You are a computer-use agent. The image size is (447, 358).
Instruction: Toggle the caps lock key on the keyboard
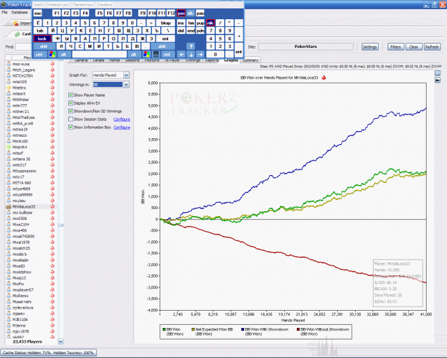point(43,38)
